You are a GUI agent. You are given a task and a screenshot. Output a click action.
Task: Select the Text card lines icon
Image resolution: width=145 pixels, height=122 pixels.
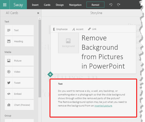(9, 30)
